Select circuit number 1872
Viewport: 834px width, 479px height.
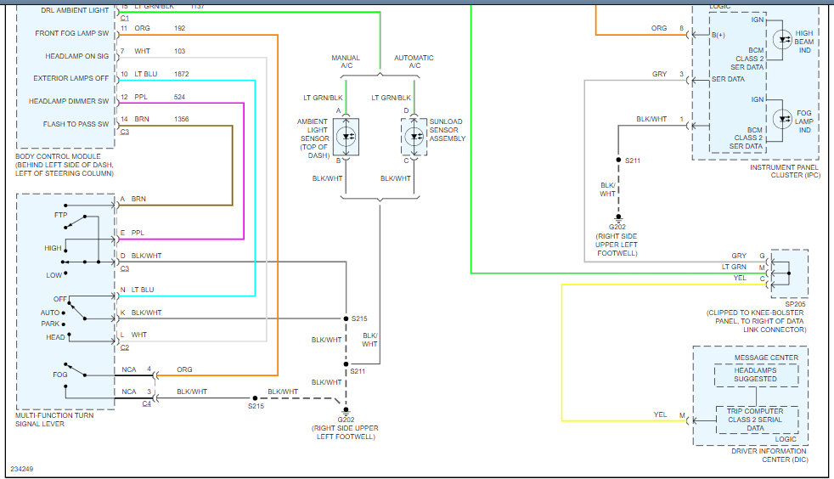point(182,74)
